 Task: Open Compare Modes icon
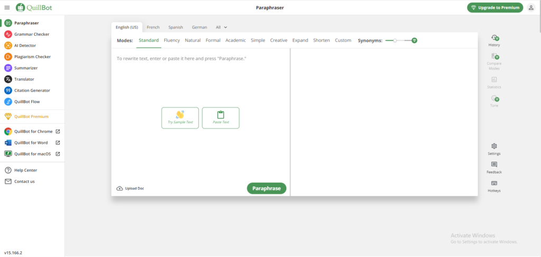pyautogui.click(x=495, y=56)
